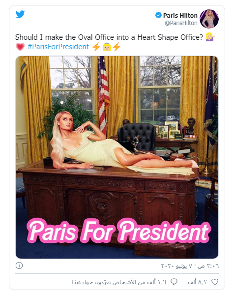Image resolution: width=233 pixels, height=294 pixels.
Task: Open the attached Oval Office photo
Action: click(x=117, y=157)
